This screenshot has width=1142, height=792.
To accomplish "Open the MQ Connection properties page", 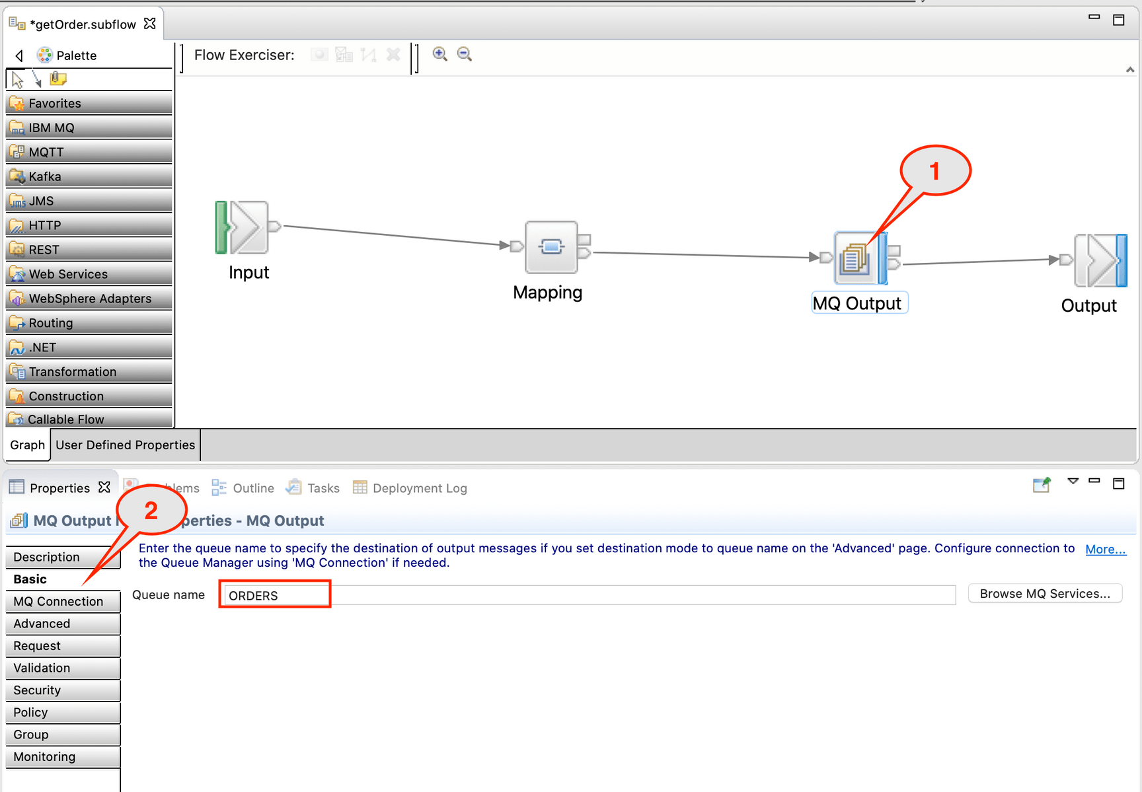I will click(58, 601).
